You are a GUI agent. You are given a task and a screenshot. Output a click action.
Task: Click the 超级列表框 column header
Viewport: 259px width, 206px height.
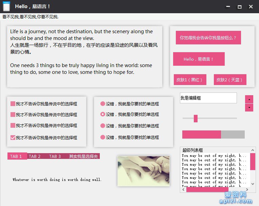[x=215, y=150]
